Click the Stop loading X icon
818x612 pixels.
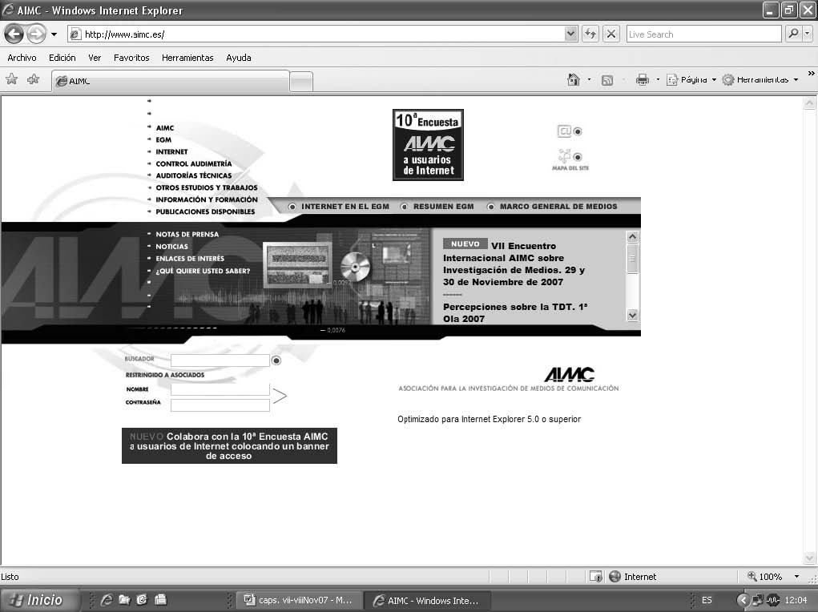(610, 34)
